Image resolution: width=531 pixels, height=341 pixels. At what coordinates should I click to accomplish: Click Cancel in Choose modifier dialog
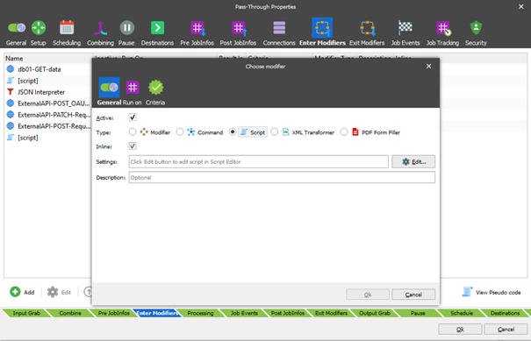413,295
